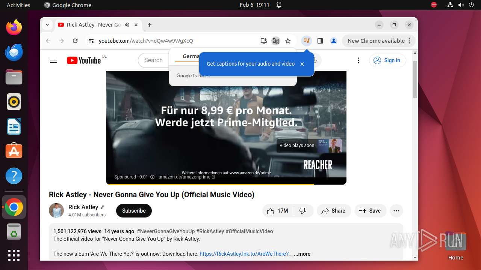Open LibreOffice Writer from the dock
The height and width of the screenshot is (270, 481).
(x=14, y=126)
